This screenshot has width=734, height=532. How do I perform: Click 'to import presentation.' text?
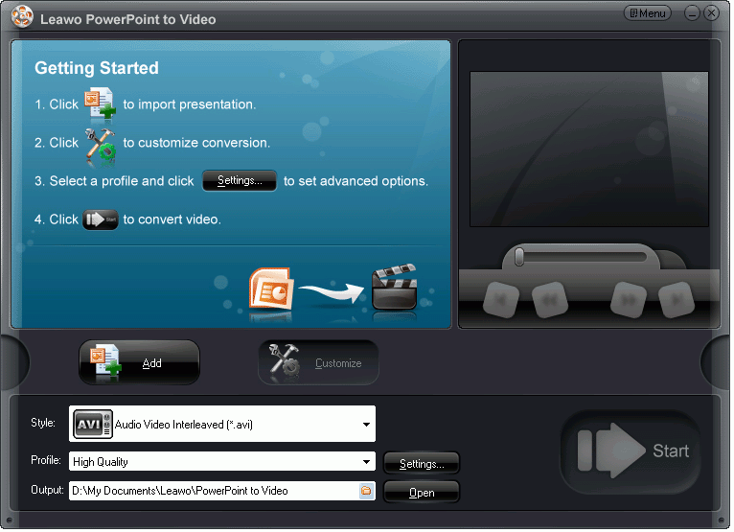point(190,104)
